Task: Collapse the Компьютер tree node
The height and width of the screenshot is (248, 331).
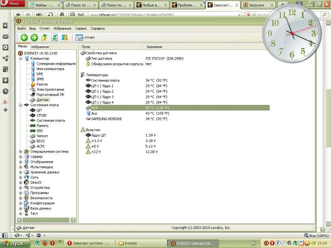Action: [x=21, y=58]
